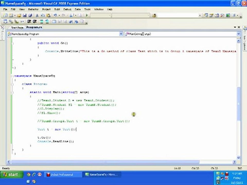Start debugging with the green play arrow

coord(87,15)
